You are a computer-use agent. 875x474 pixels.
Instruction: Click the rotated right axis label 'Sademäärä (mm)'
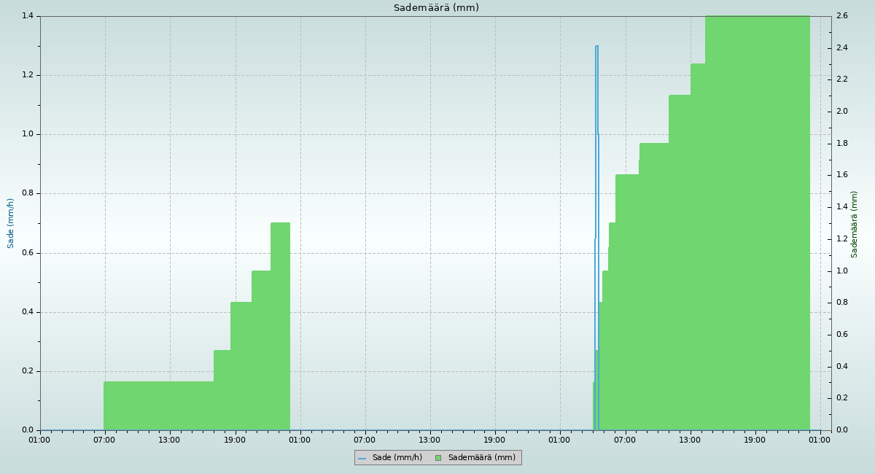[x=855, y=224]
